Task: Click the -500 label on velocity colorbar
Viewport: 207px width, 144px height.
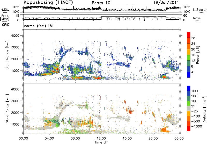Action: (x=196, y=121)
